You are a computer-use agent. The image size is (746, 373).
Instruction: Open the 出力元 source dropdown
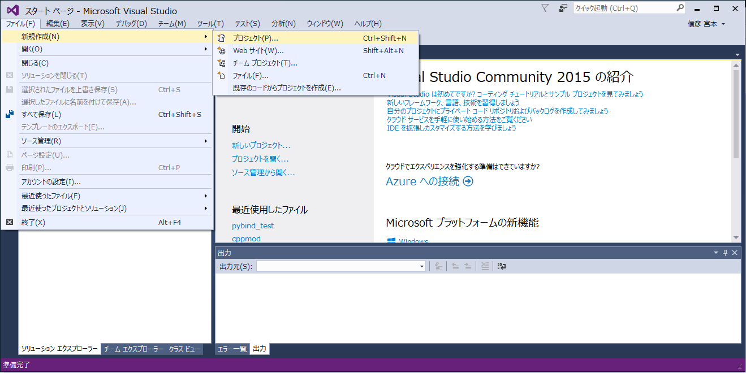[421, 266]
